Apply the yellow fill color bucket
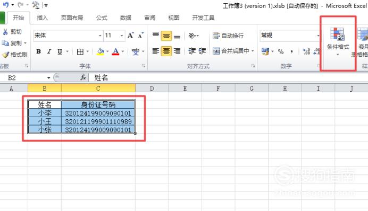This screenshot has width=368, height=211. pyautogui.click(x=101, y=51)
